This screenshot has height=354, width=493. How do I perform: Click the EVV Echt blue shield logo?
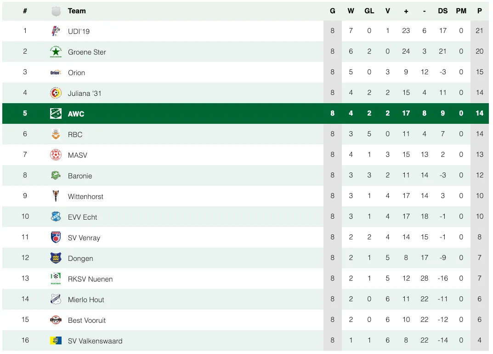(x=56, y=216)
